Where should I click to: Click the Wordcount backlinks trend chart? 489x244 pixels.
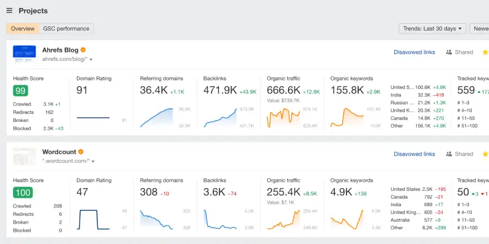pos(220,220)
